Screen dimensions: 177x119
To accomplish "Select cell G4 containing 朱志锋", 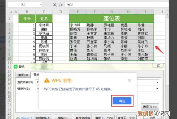I will click(x=112, y=33).
